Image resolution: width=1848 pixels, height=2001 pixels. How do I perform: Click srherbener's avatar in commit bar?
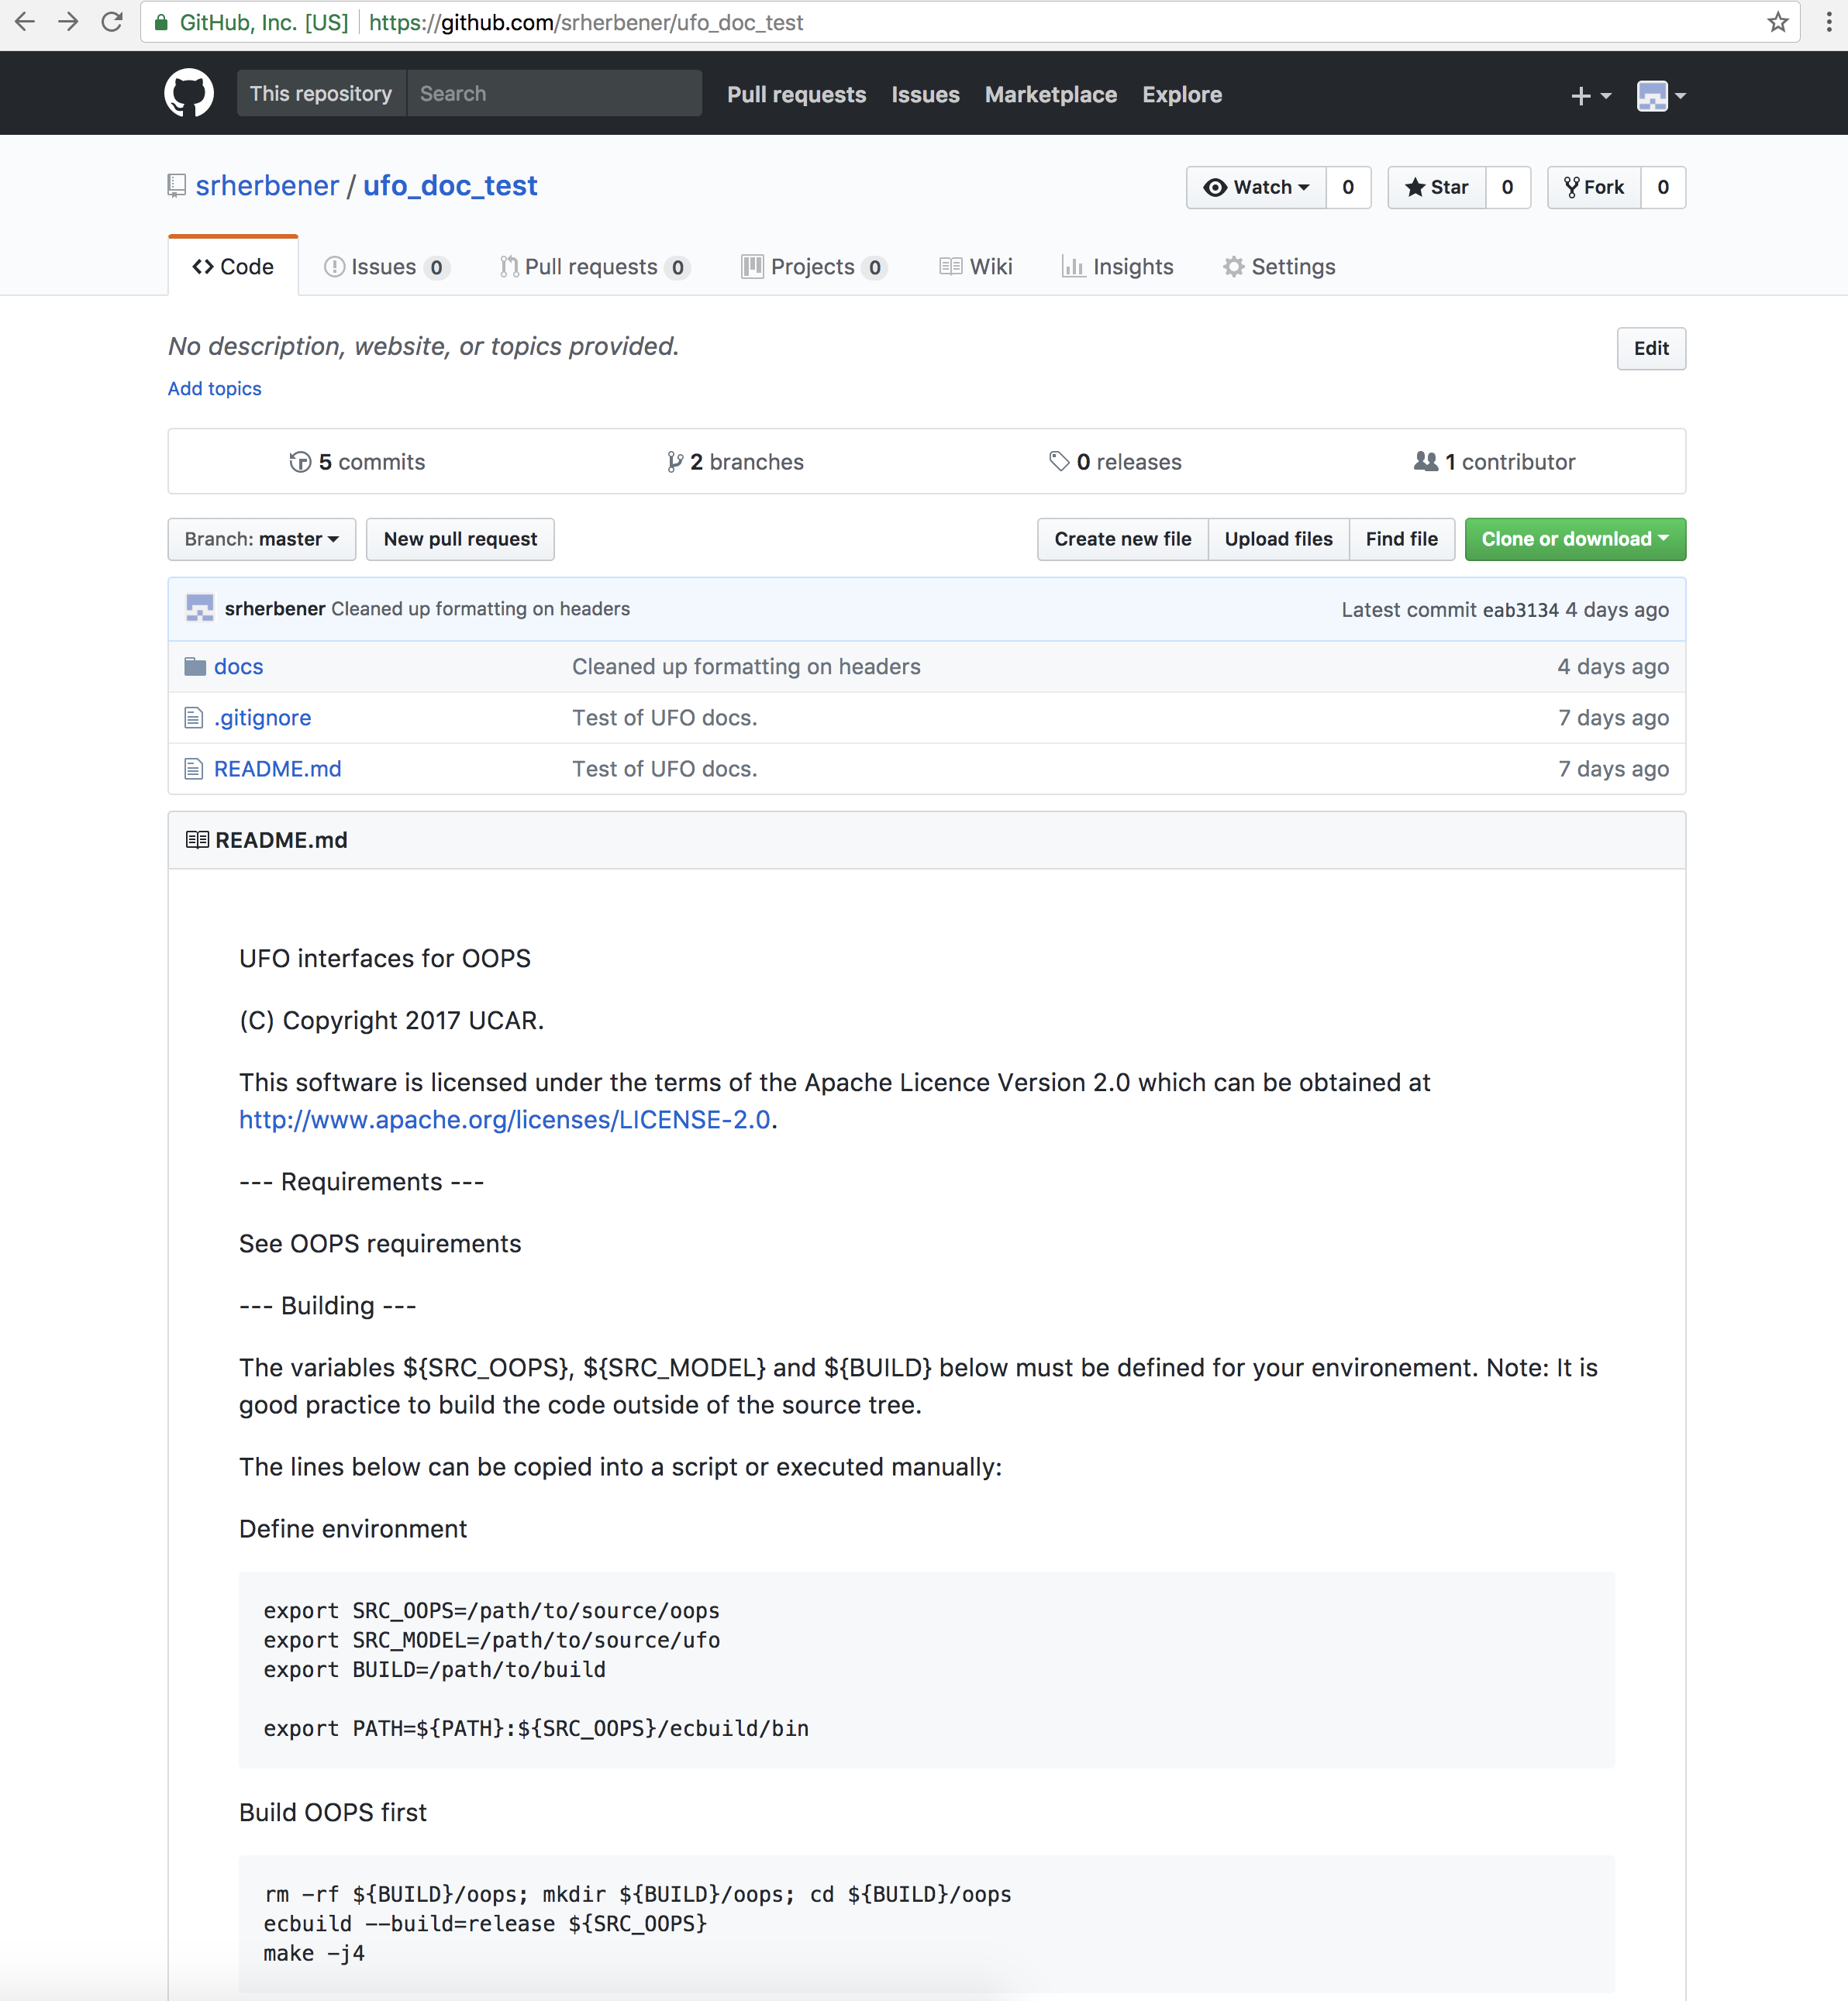[200, 608]
